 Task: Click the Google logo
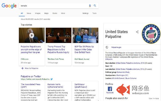tap(9, 6)
